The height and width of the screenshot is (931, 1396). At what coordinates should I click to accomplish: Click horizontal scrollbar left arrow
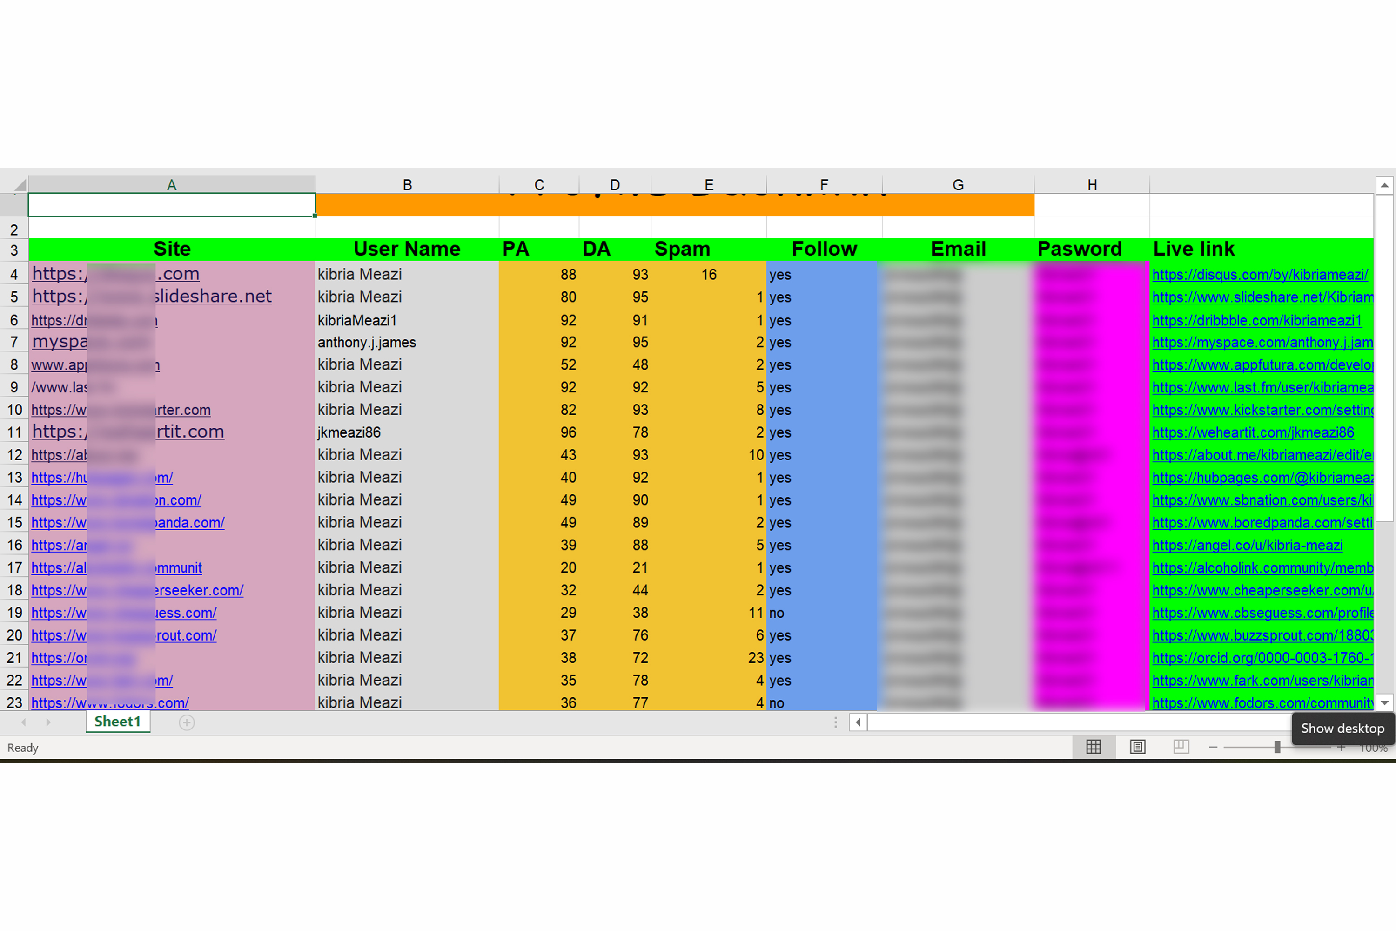[858, 722]
